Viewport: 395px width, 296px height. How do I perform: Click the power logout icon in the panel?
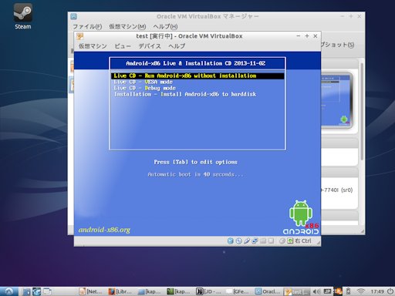[x=391, y=291]
